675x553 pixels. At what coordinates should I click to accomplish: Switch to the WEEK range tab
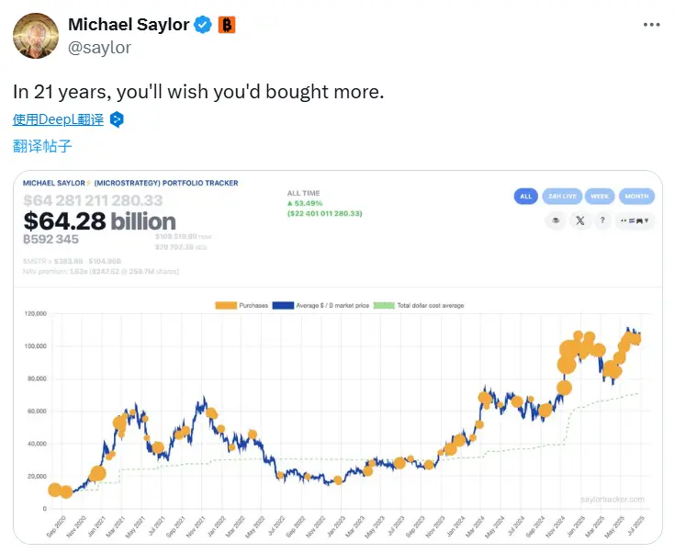pos(600,196)
